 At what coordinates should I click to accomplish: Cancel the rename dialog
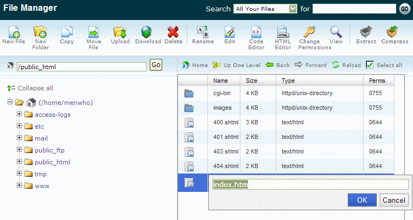click(x=394, y=200)
